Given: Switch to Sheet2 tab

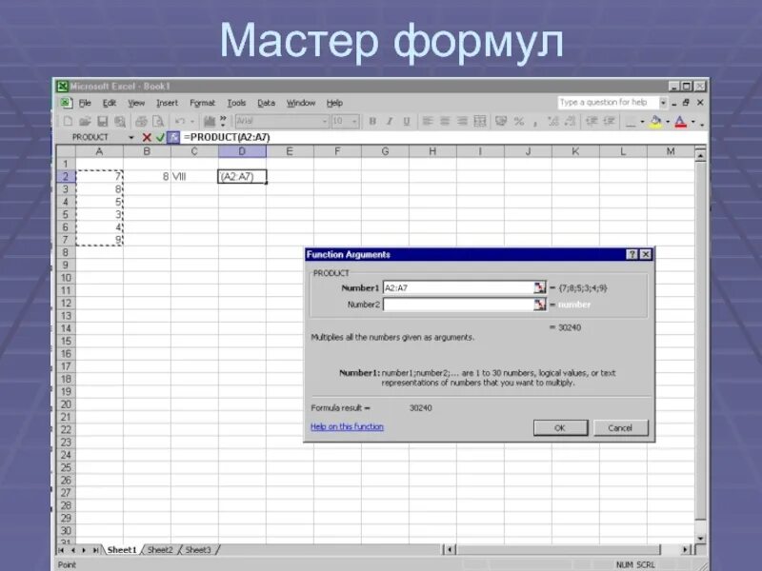Looking at the screenshot, I should 160,550.
